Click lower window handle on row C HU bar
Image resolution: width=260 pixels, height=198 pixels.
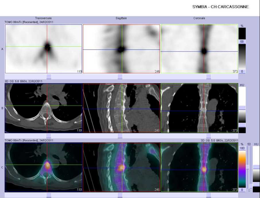[256, 184]
